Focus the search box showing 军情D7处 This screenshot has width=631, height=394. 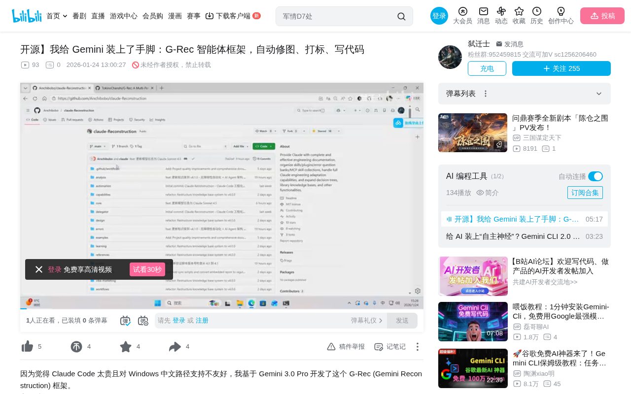point(338,16)
